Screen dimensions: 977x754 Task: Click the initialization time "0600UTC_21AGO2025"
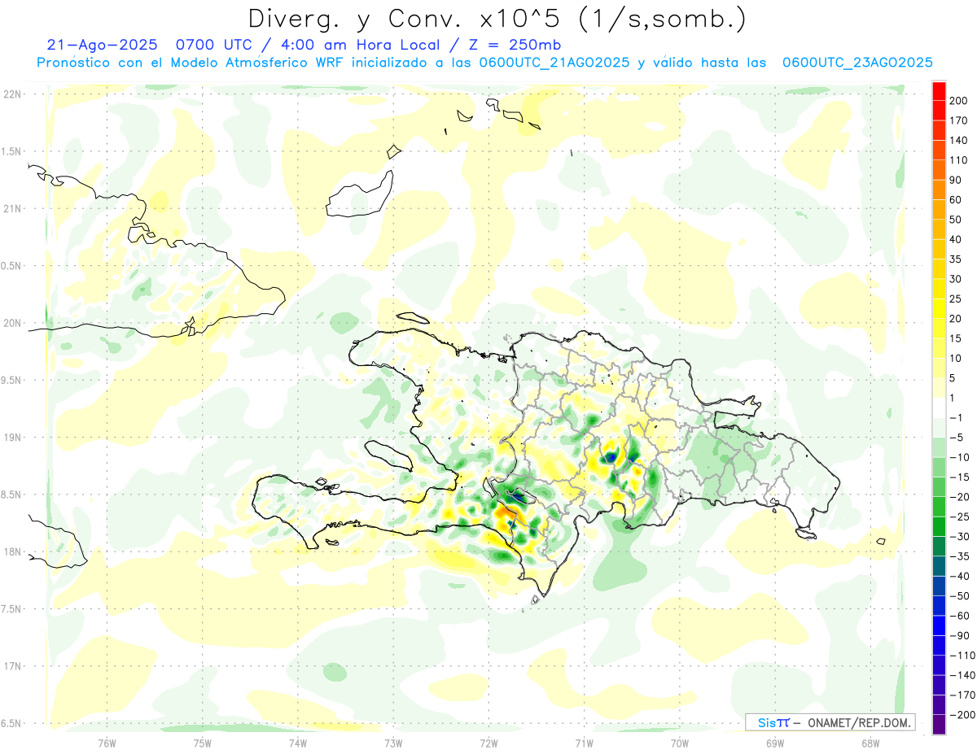click(x=554, y=63)
